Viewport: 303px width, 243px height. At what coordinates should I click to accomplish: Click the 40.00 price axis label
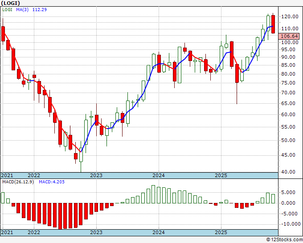coord(288,172)
